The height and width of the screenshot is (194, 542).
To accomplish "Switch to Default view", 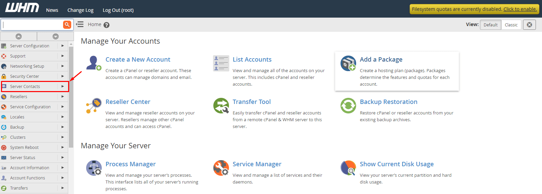I will point(490,25).
